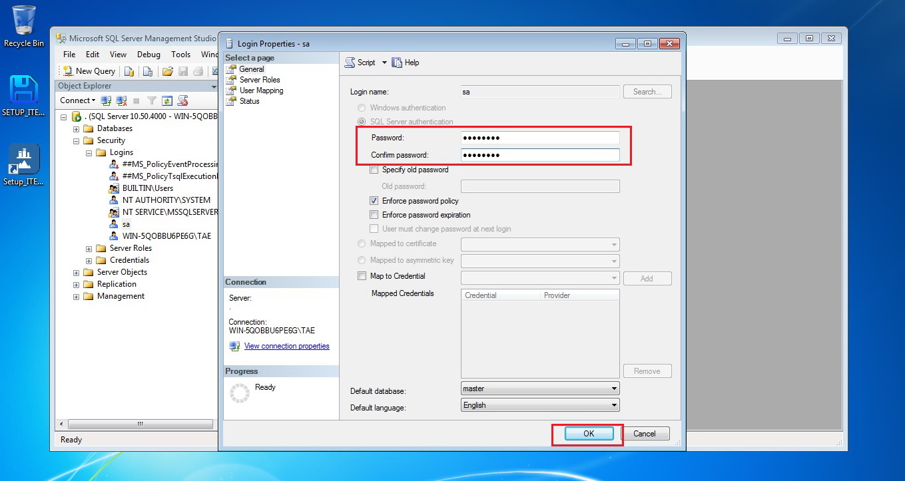Click the Management folder node
Image resolution: width=905 pixels, height=481 pixels.
click(121, 296)
